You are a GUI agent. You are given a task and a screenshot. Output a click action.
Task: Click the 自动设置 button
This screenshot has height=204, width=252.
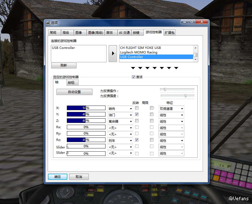pos(74,92)
